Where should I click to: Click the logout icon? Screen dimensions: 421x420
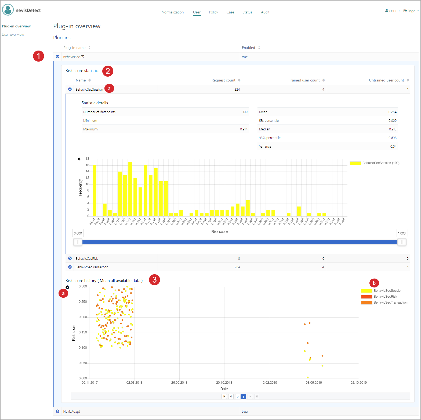tap(405, 11)
